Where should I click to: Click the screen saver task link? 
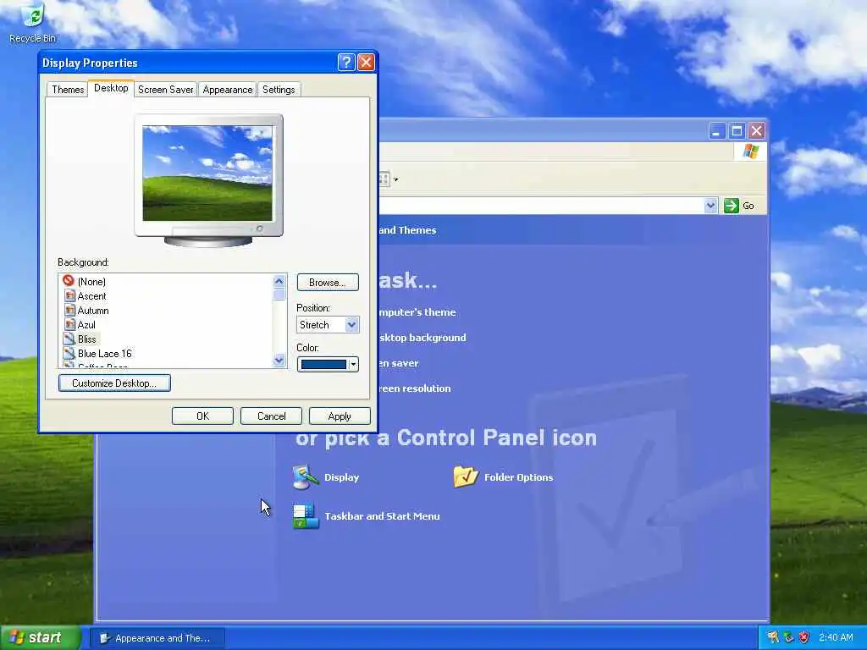click(x=399, y=363)
